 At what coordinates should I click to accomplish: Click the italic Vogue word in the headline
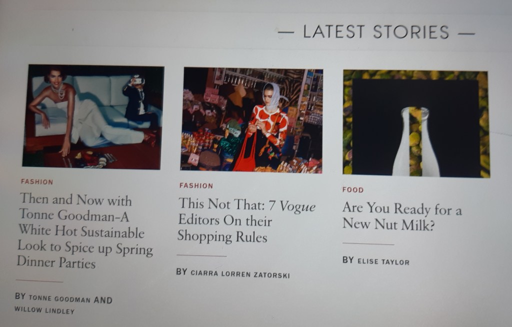[x=297, y=206]
